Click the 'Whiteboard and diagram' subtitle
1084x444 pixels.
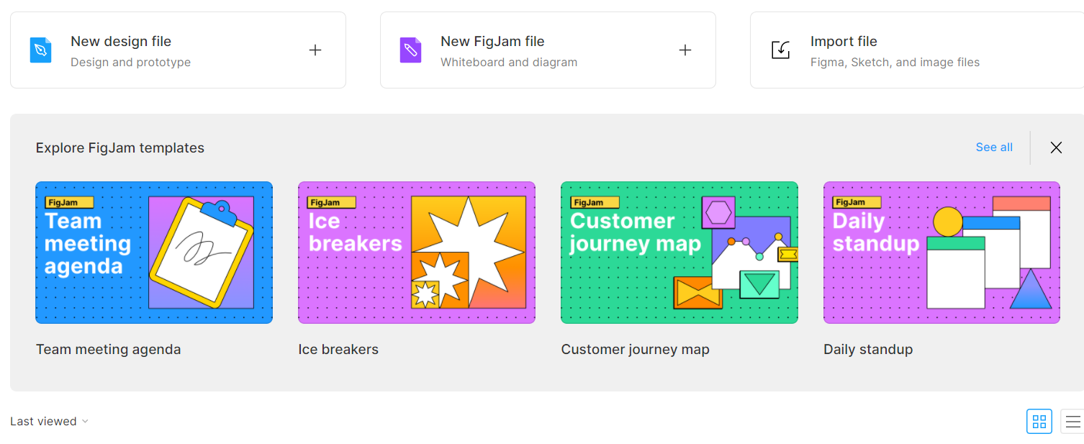pyautogui.click(x=509, y=63)
